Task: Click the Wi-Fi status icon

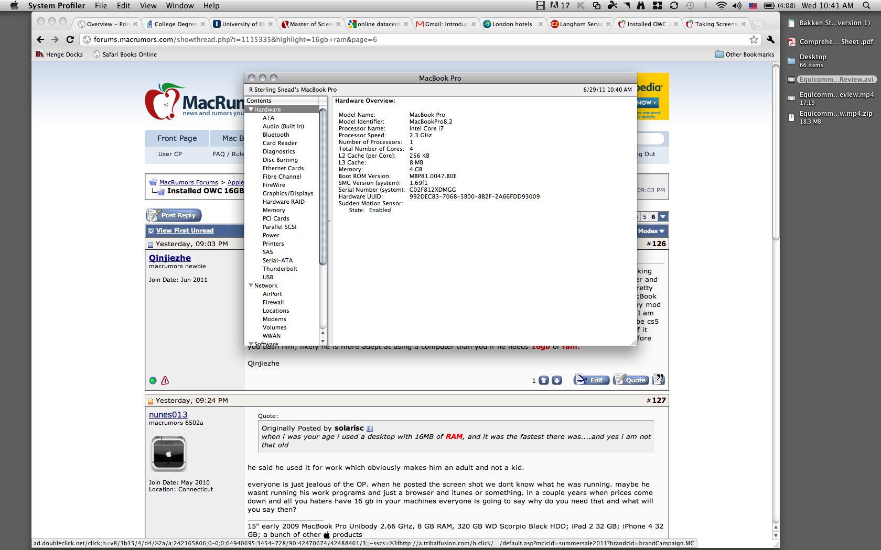Action: [722, 6]
